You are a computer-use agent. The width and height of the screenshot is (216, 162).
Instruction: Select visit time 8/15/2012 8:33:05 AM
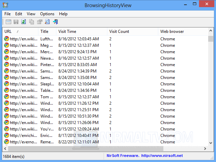click(77, 65)
